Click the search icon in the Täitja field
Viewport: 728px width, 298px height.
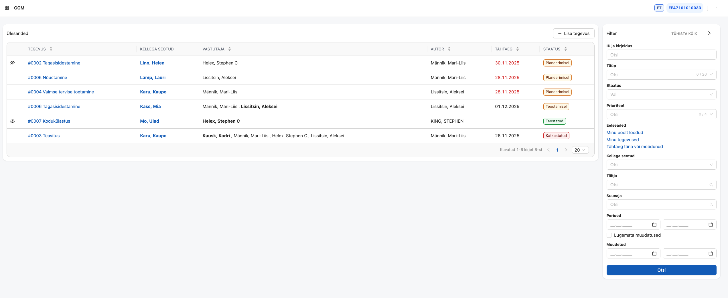coord(712,185)
